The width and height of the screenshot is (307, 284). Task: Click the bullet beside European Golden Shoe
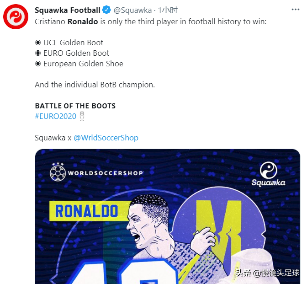coord(38,64)
